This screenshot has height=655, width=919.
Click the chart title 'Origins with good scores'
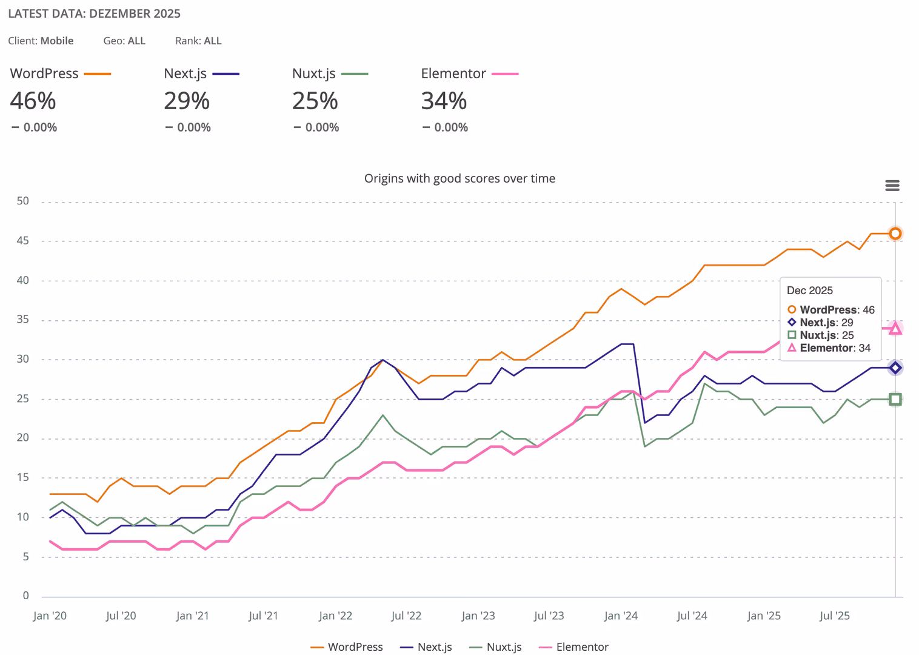[x=459, y=178]
